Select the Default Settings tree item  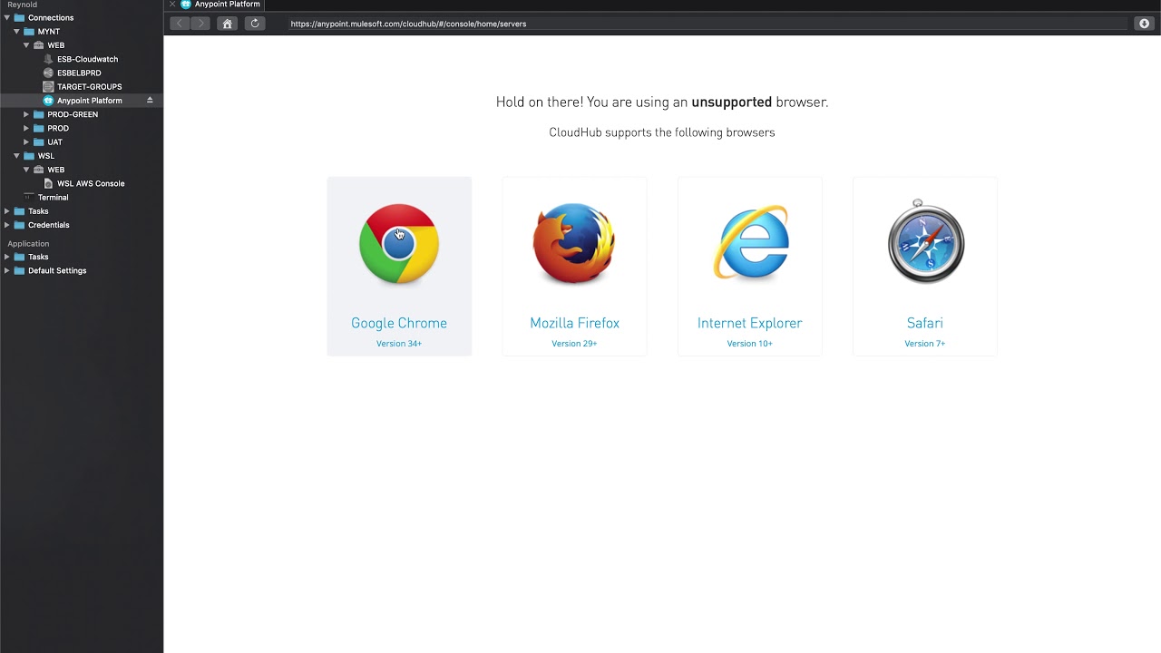(57, 270)
